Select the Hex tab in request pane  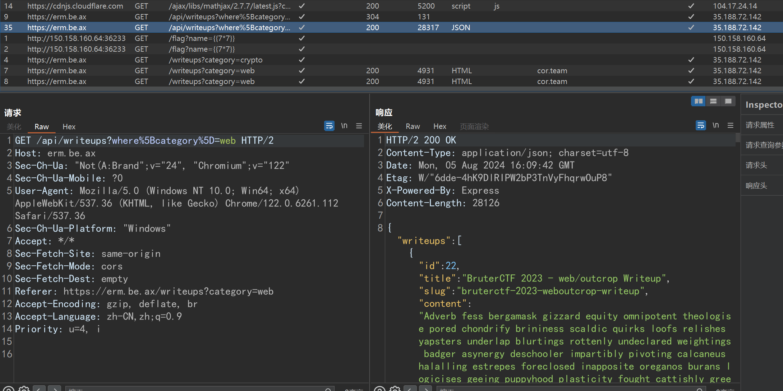coord(69,127)
